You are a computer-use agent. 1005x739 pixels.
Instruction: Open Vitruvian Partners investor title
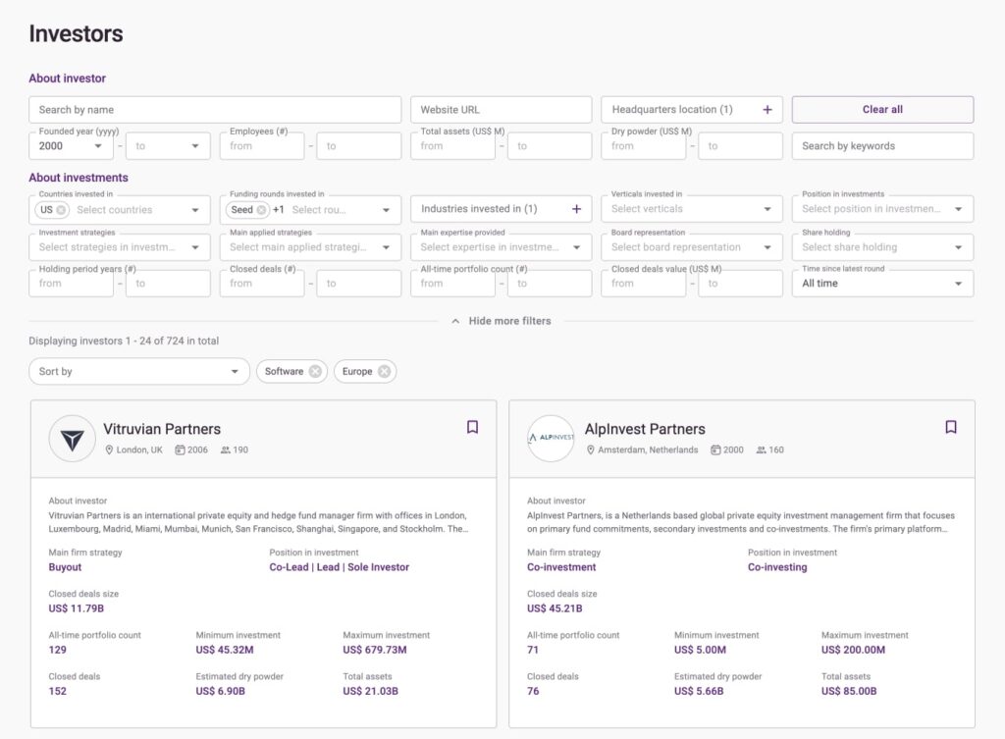[162, 429]
